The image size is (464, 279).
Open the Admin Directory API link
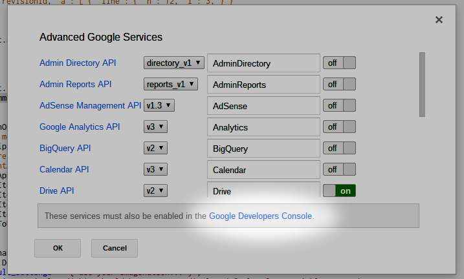[78, 63]
